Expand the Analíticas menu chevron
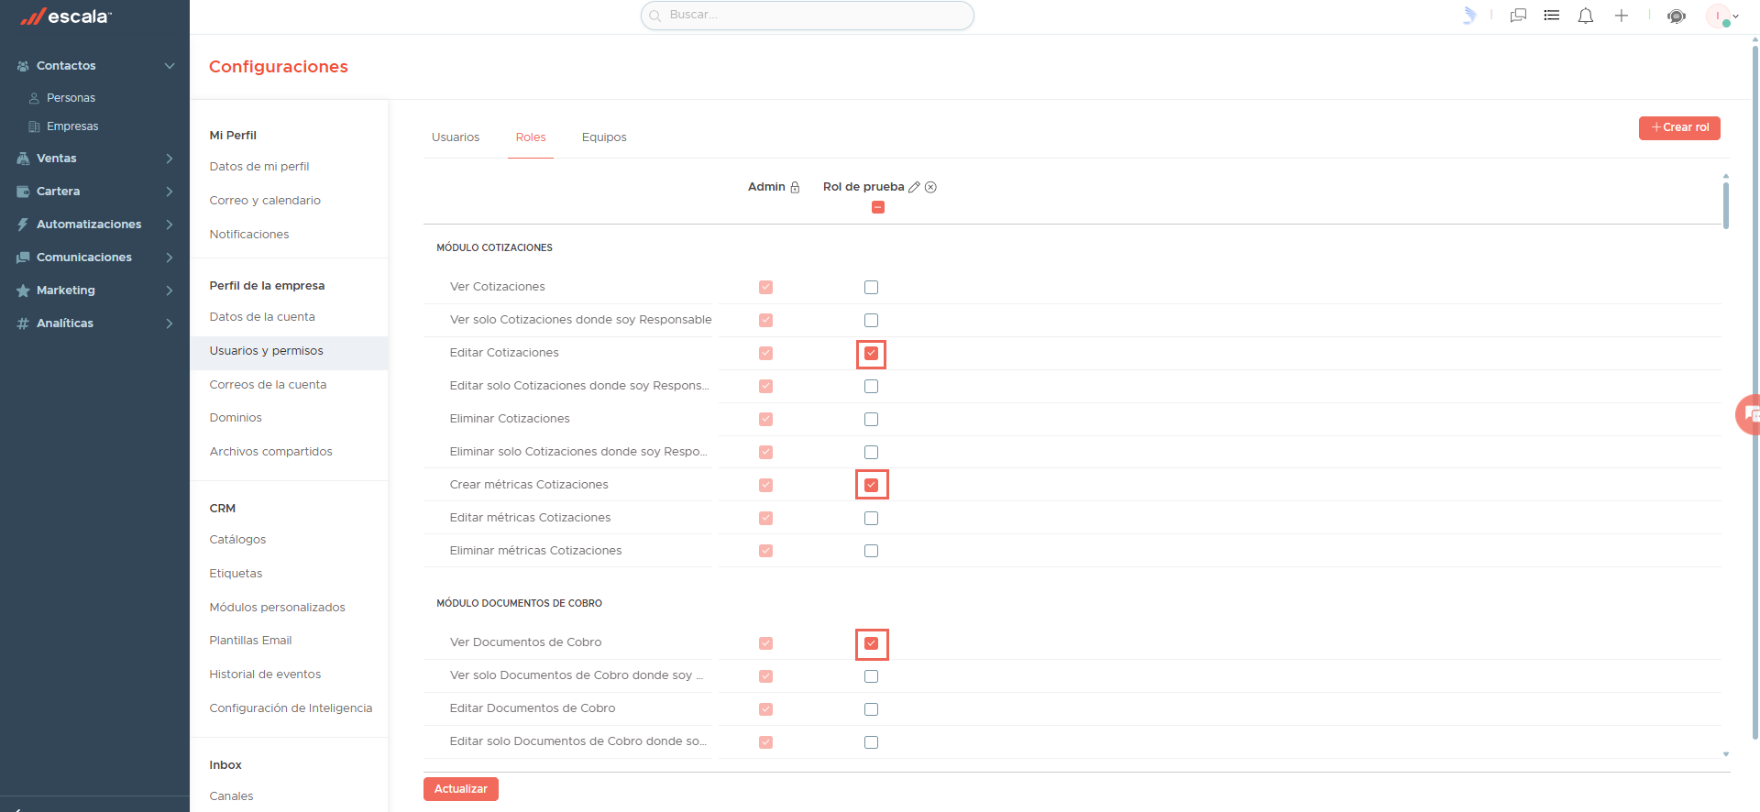This screenshot has height=812, width=1760. pos(170,324)
